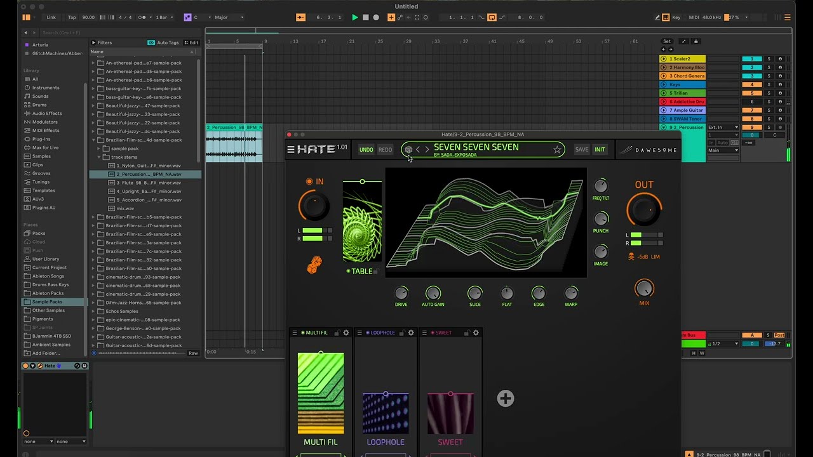Click the Link button

51,18
